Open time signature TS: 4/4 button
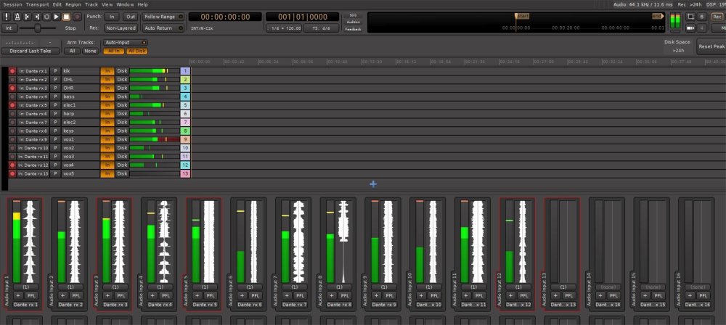Viewport: 726px width, 325px height. 322,28
